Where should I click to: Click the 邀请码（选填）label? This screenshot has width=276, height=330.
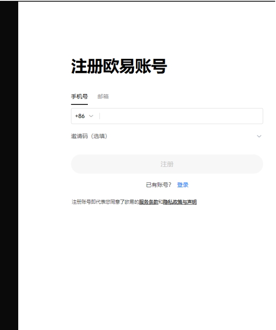coord(89,136)
